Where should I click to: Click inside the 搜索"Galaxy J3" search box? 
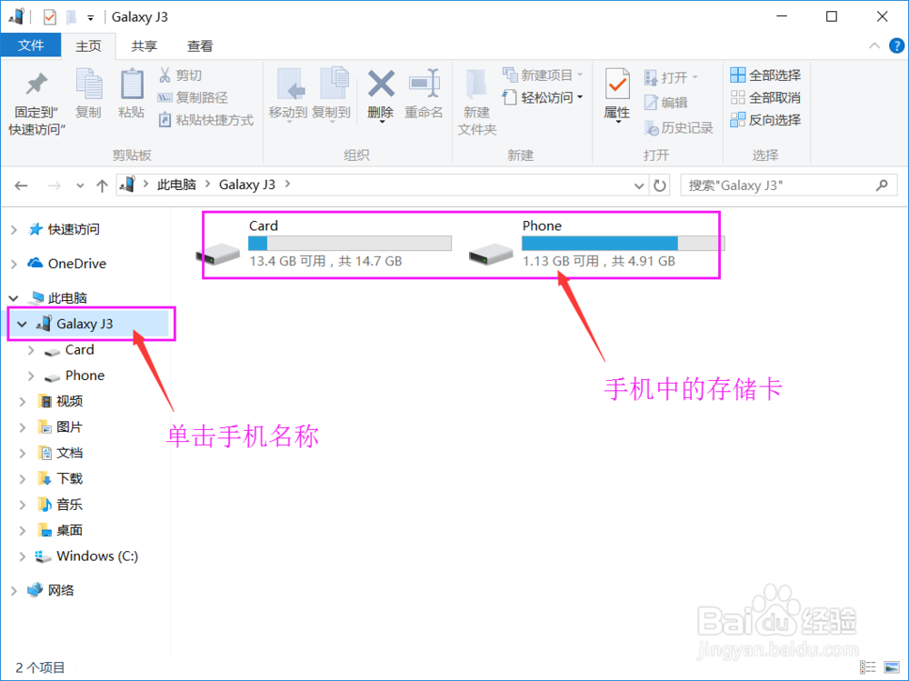tap(782, 185)
